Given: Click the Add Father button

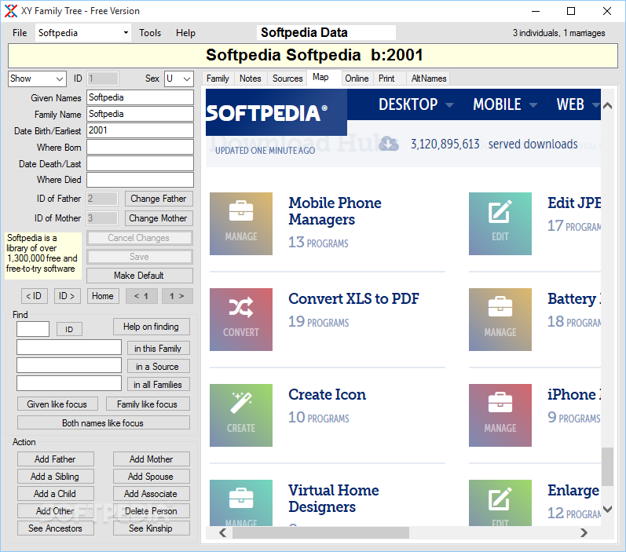Looking at the screenshot, I should click(56, 459).
